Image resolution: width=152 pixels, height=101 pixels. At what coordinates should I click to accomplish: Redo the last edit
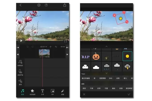pyautogui.click(x=33, y=47)
